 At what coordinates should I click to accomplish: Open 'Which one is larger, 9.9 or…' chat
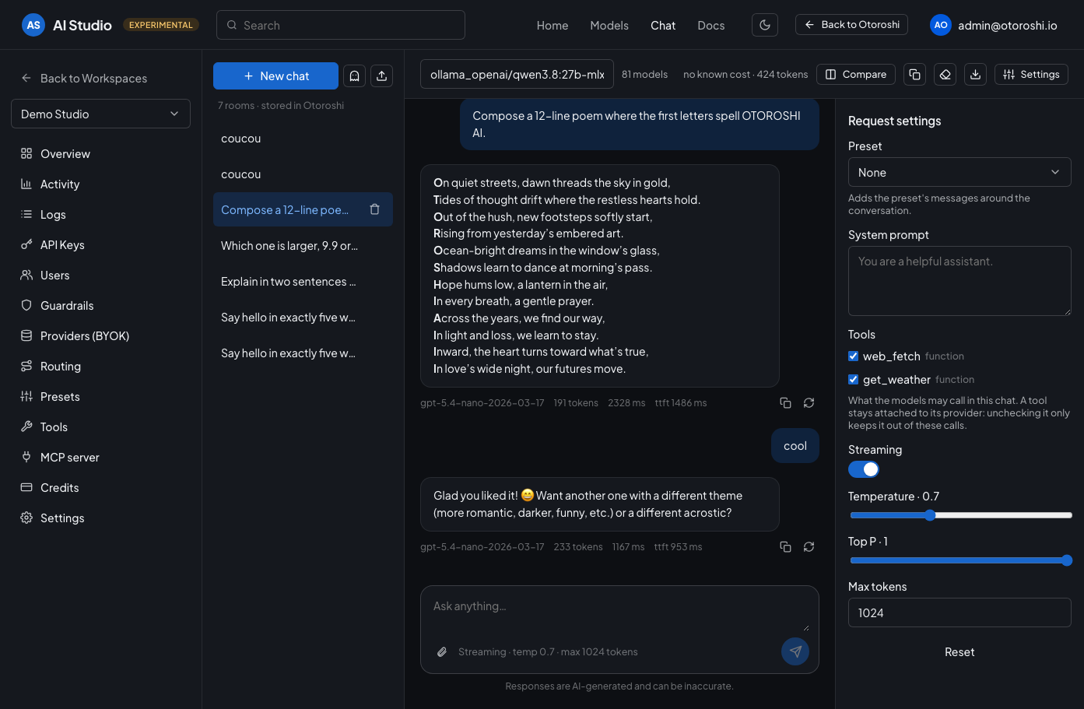click(303, 246)
